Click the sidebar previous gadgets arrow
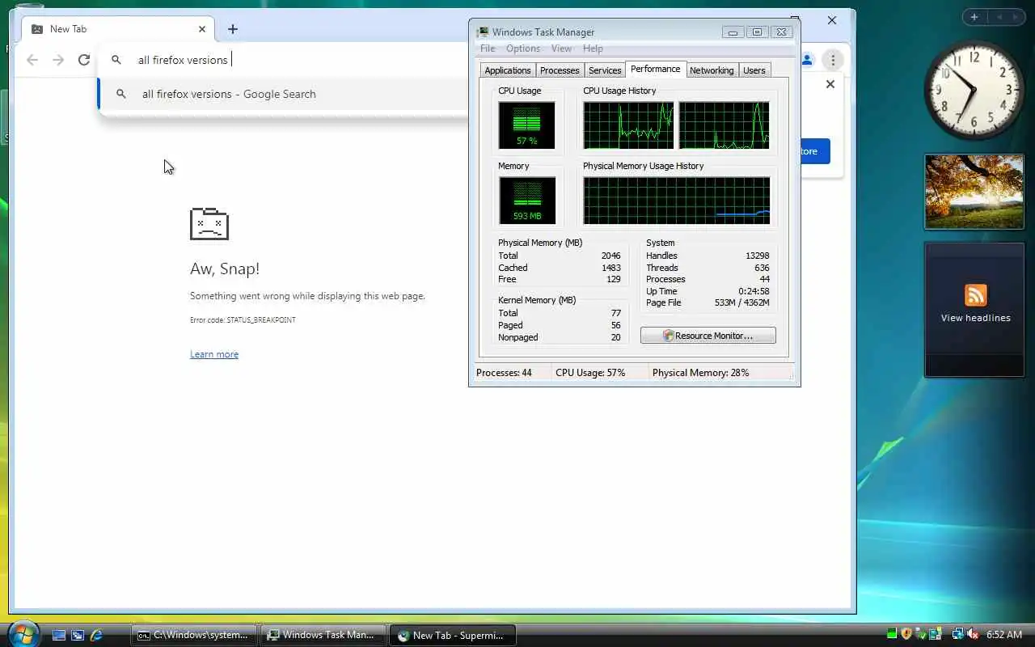The width and height of the screenshot is (1035, 647). coord(999,17)
